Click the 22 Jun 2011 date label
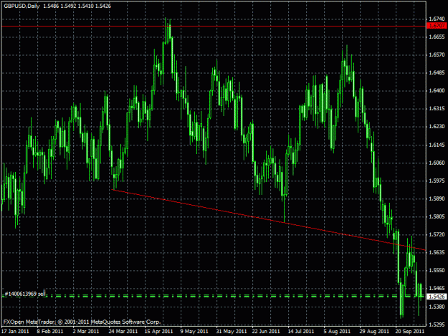The height and width of the screenshot is (336, 448). pyautogui.click(x=266, y=331)
